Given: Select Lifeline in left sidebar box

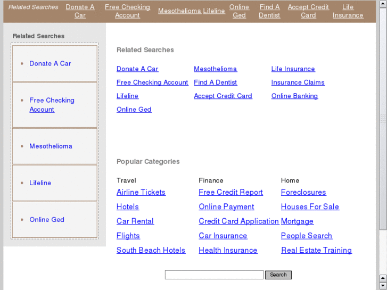Looking at the screenshot, I should [x=40, y=183].
